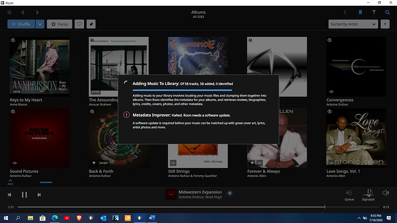Toggle the favorites heart filter

tap(79, 24)
